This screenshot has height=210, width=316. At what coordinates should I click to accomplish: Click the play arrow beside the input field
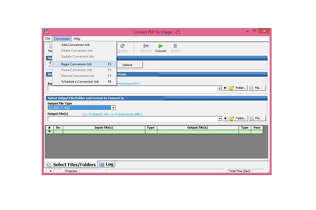(x=225, y=88)
